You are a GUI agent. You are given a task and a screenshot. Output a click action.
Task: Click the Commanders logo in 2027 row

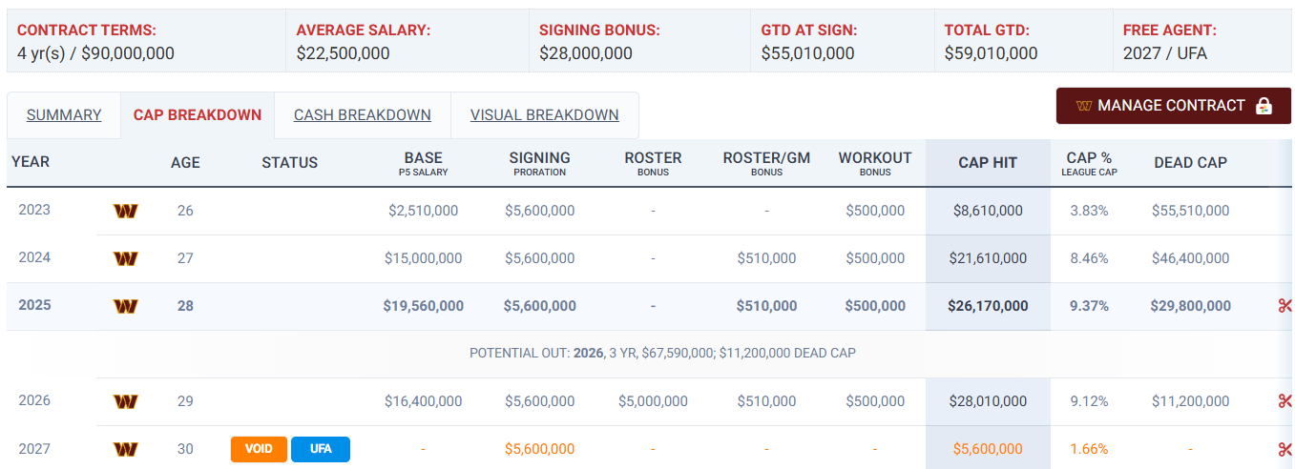(x=125, y=449)
